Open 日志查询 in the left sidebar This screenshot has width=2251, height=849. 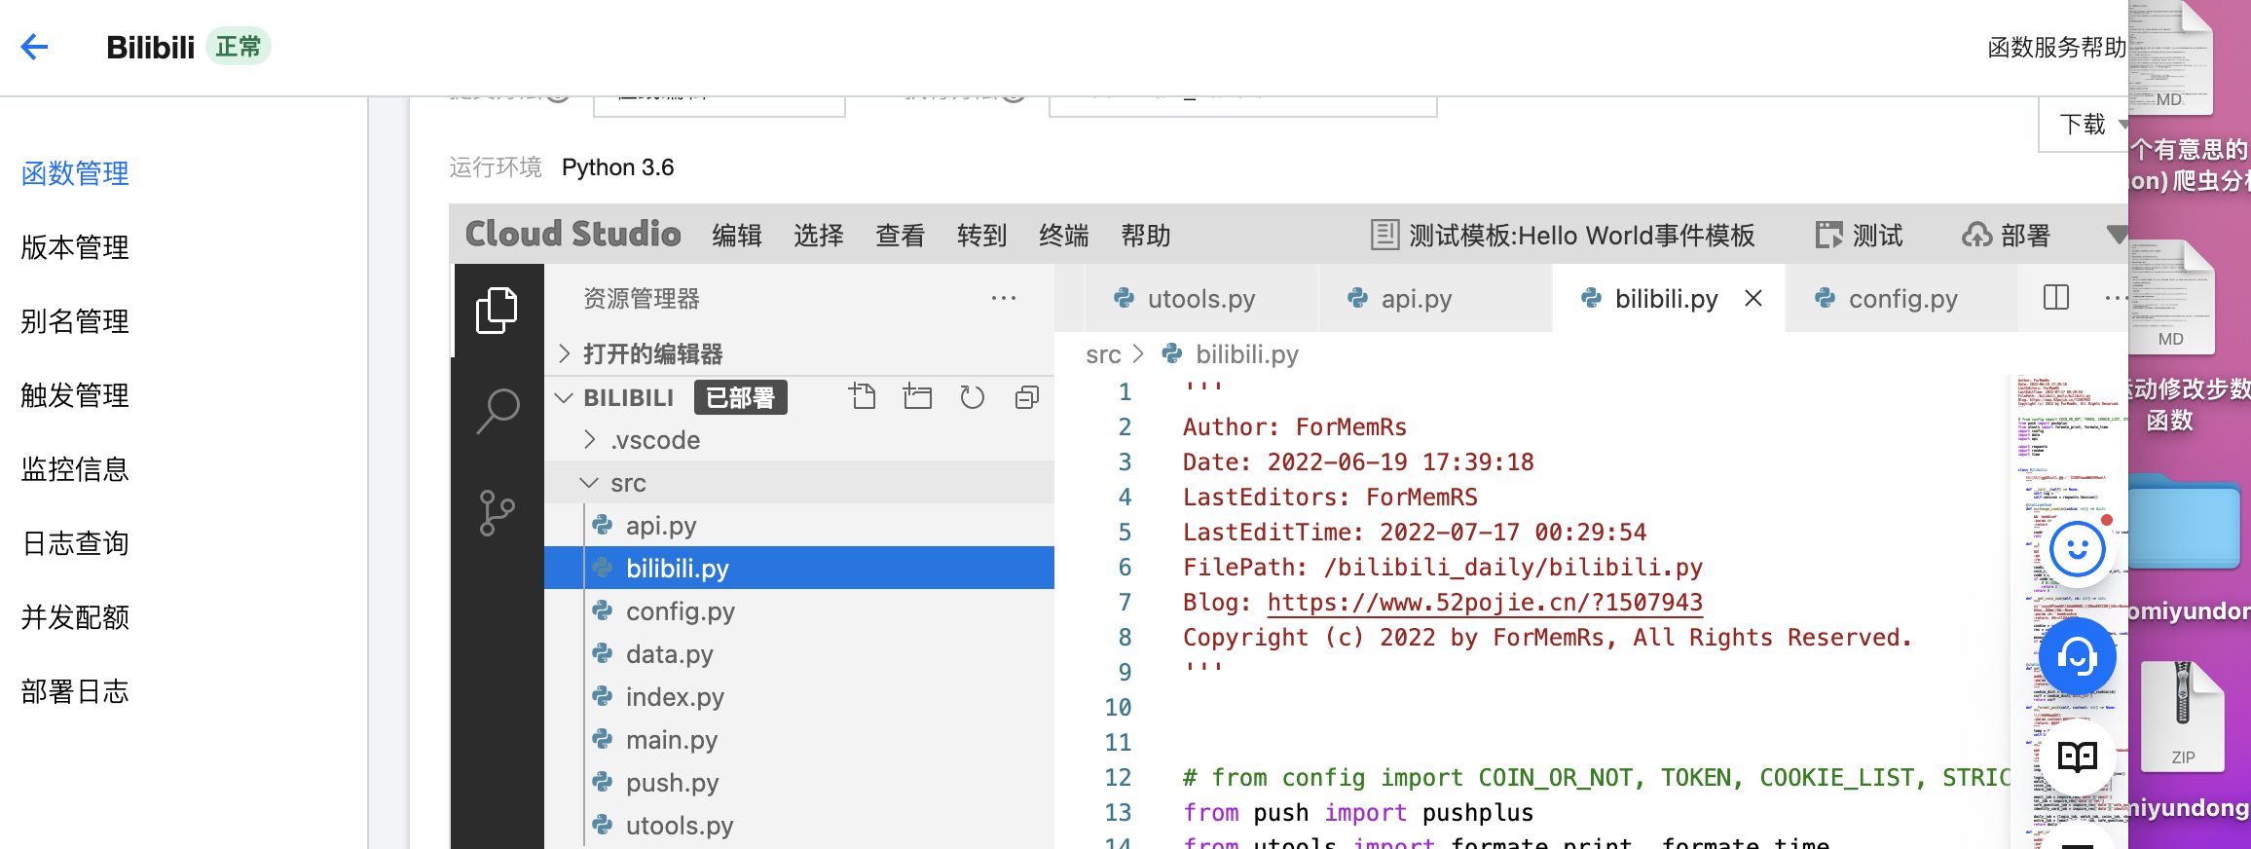[75, 543]
